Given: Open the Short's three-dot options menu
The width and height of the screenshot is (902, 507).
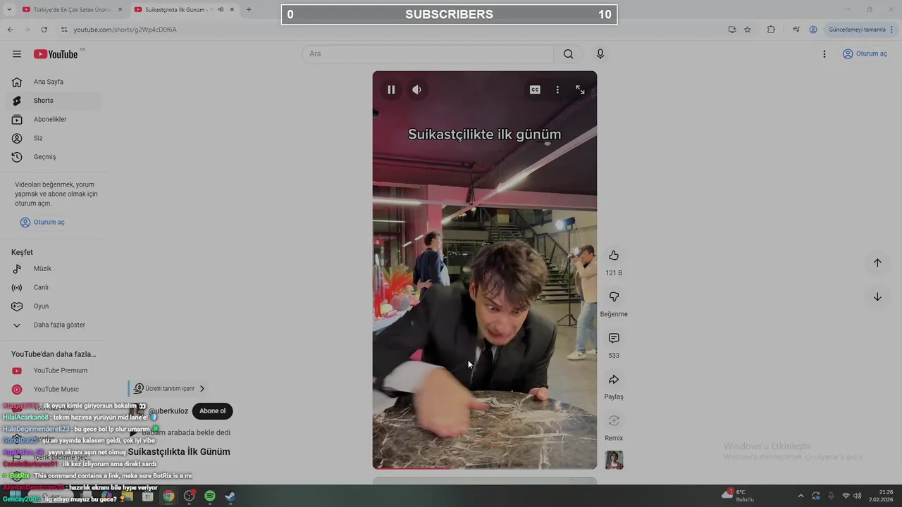Looking at the screenshot, I should (557, 89).
